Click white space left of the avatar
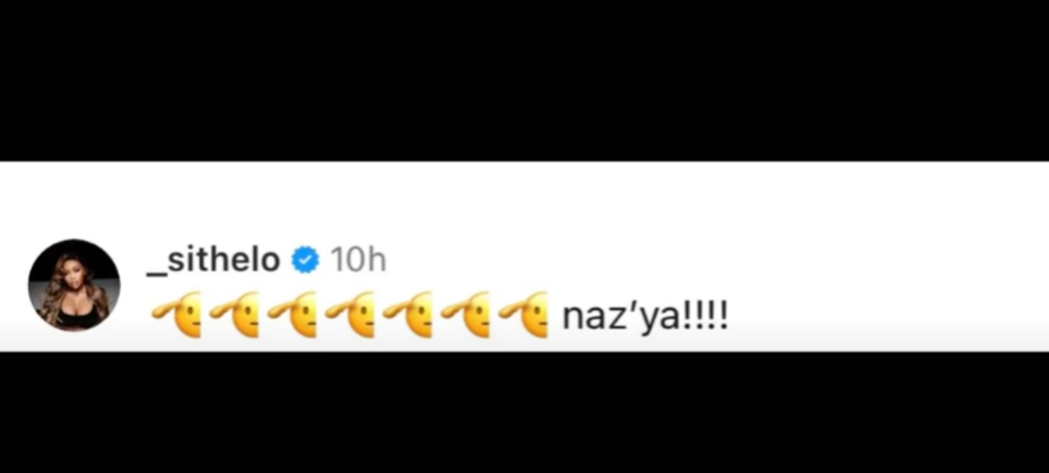 pyautogui.click(x=13, y=285)
